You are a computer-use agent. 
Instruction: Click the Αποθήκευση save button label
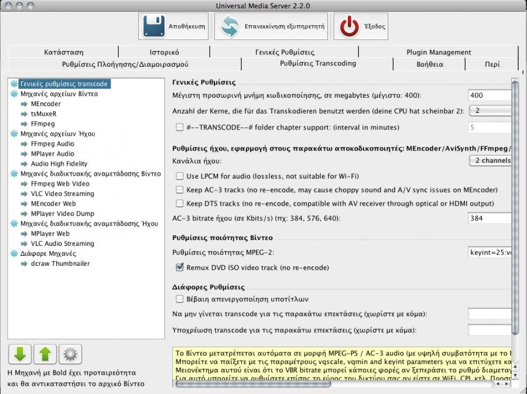pos(187,26)
